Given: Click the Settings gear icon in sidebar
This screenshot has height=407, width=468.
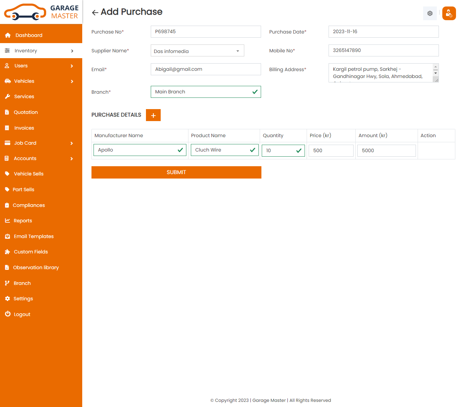Looking at the screenshot, I should coord(8,299).
